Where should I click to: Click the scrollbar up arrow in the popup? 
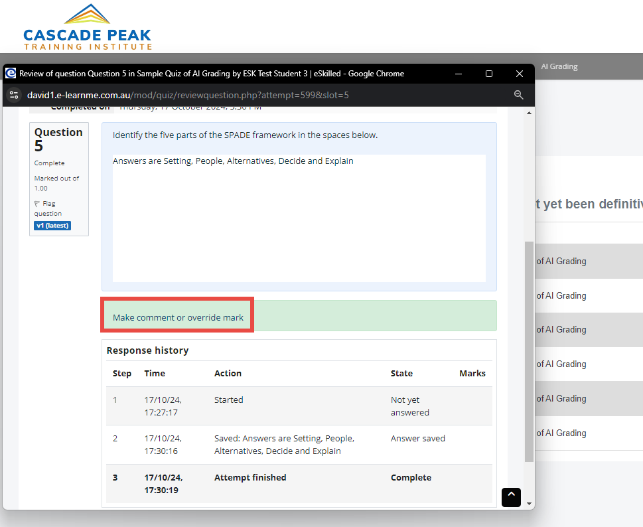point(530,113)
